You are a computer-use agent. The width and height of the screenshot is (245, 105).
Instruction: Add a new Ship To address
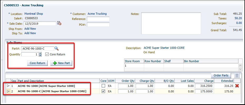click(30, 33)
